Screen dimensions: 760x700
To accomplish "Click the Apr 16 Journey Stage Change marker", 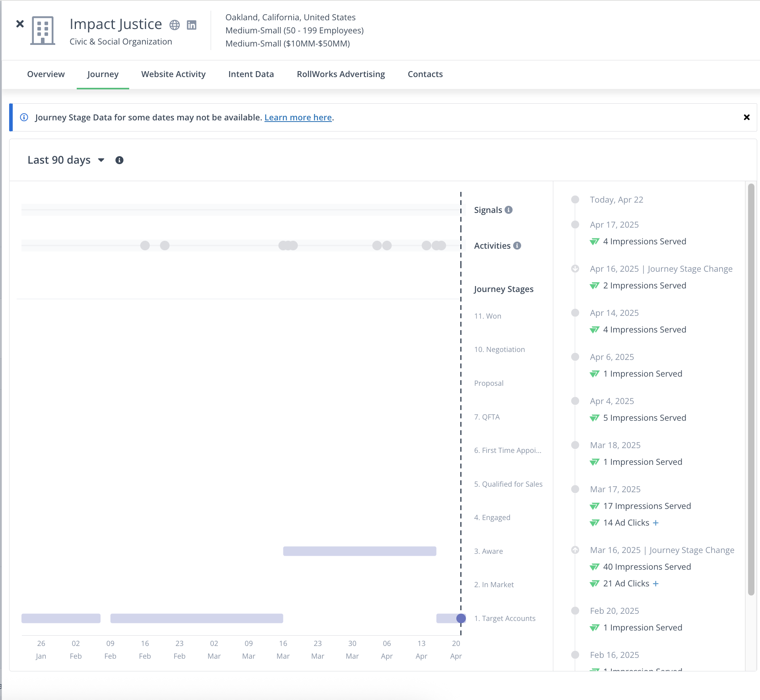I will click(x=575, y=269).
